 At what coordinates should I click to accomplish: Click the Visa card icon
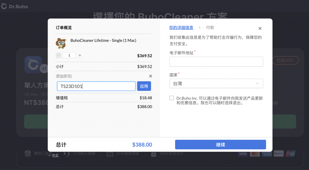click(x=243, y=153)
